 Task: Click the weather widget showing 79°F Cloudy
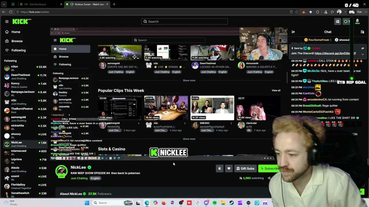point(10,203)
